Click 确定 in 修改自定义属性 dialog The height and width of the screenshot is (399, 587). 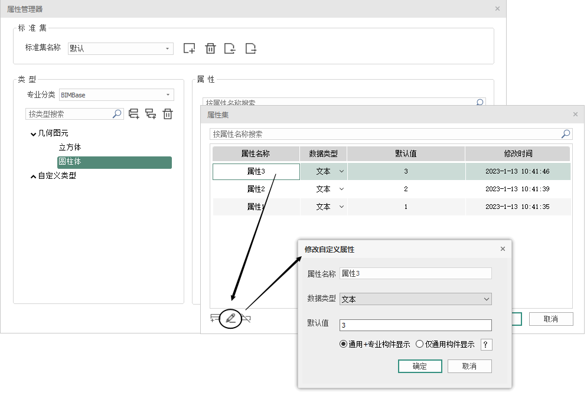click(419, 367)
